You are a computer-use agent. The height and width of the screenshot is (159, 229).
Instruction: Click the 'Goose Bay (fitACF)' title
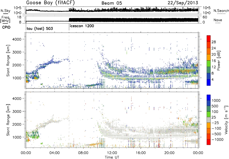point(50,3)
